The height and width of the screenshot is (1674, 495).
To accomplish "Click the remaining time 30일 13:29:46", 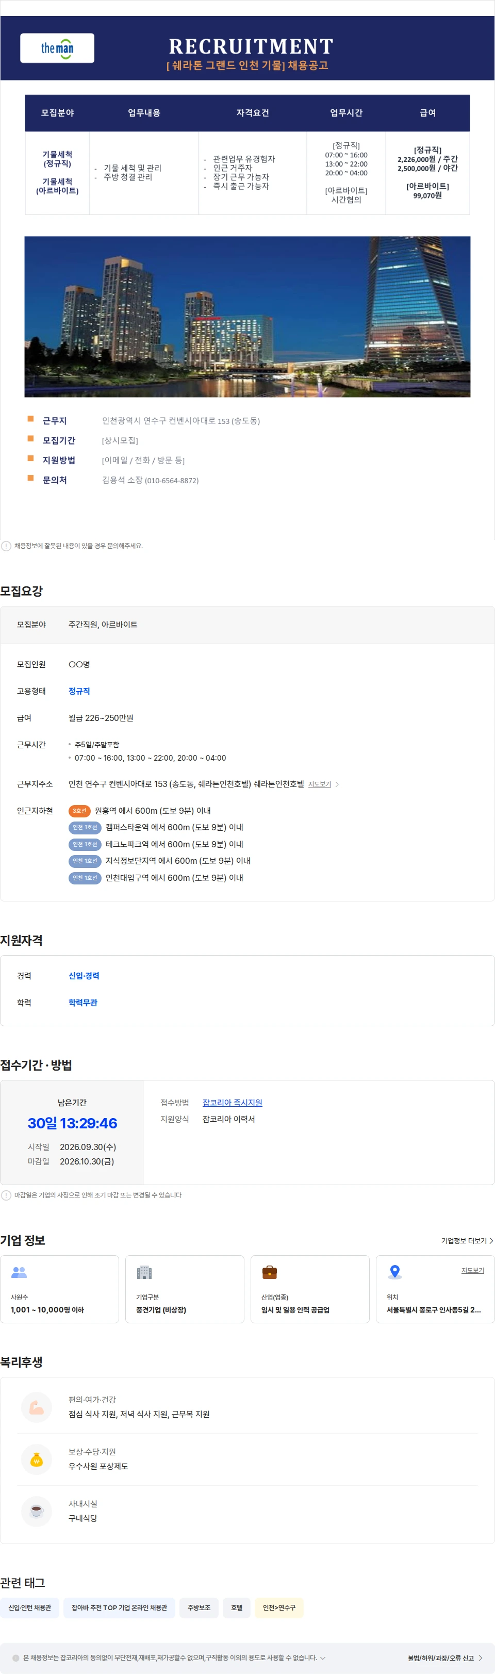I will 72,1124.
